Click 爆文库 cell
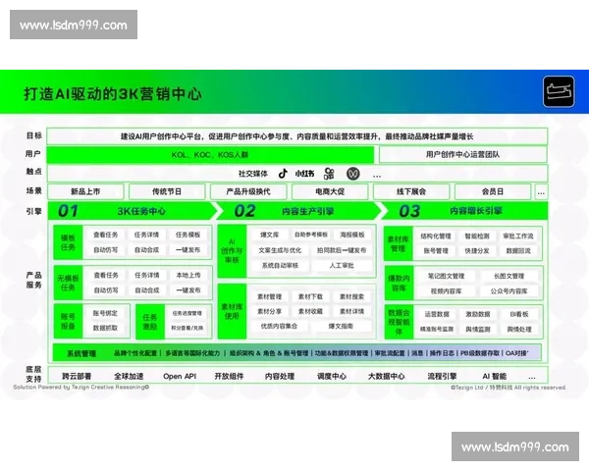The width and height of the screenshot is (589, 471). tap(270, 235)
